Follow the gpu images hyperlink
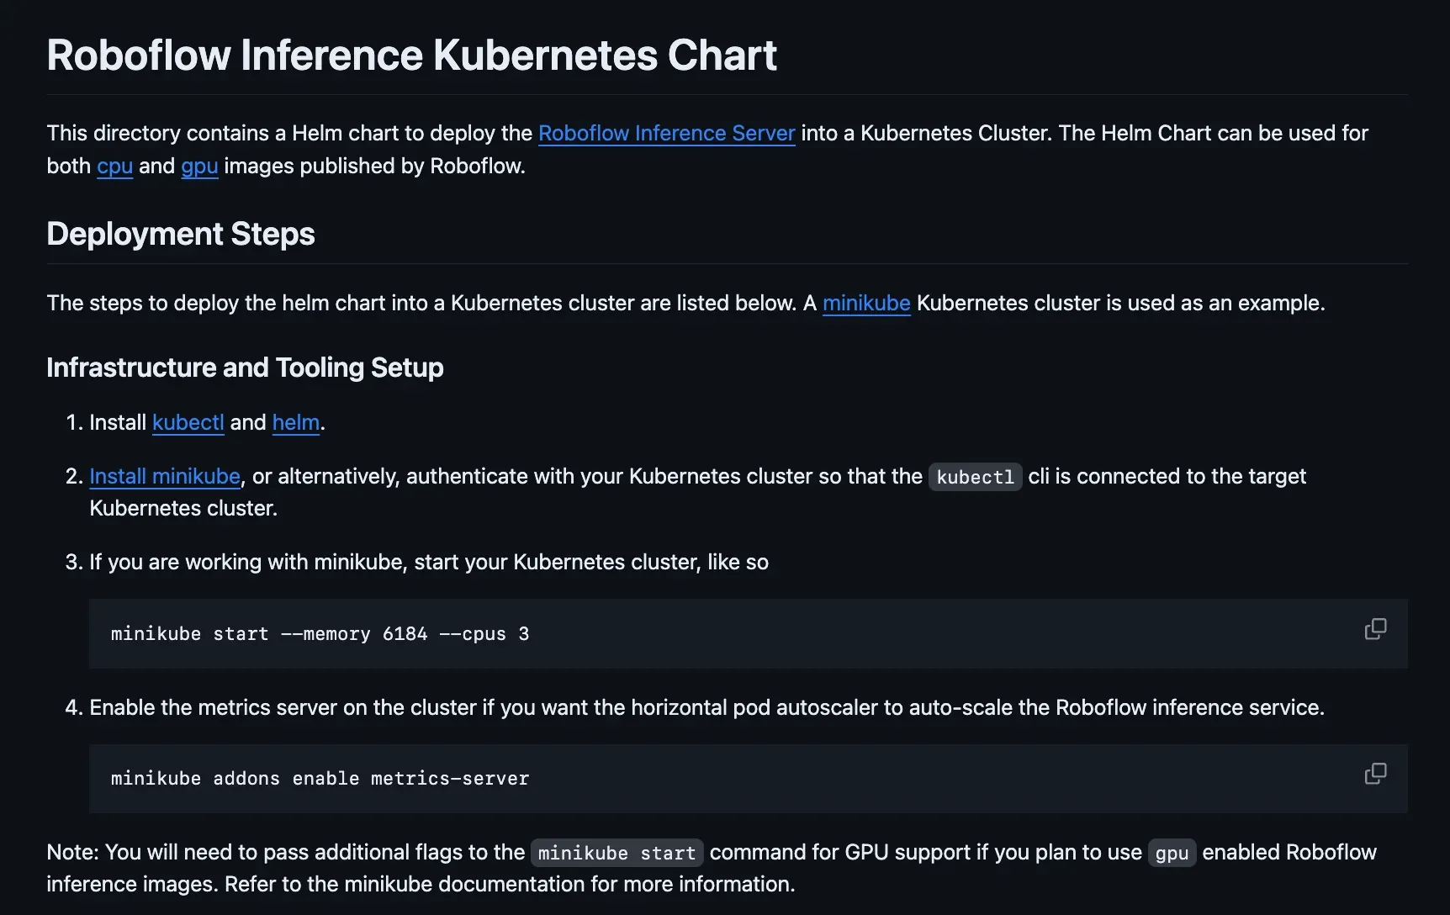The width and height of the screenshot is (1450, 915). [199, 166]
